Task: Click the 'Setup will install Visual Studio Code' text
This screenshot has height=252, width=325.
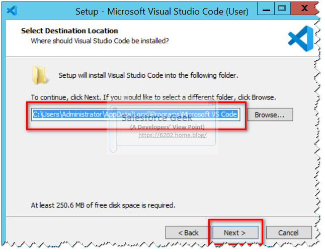Action: tap(148, 75)
